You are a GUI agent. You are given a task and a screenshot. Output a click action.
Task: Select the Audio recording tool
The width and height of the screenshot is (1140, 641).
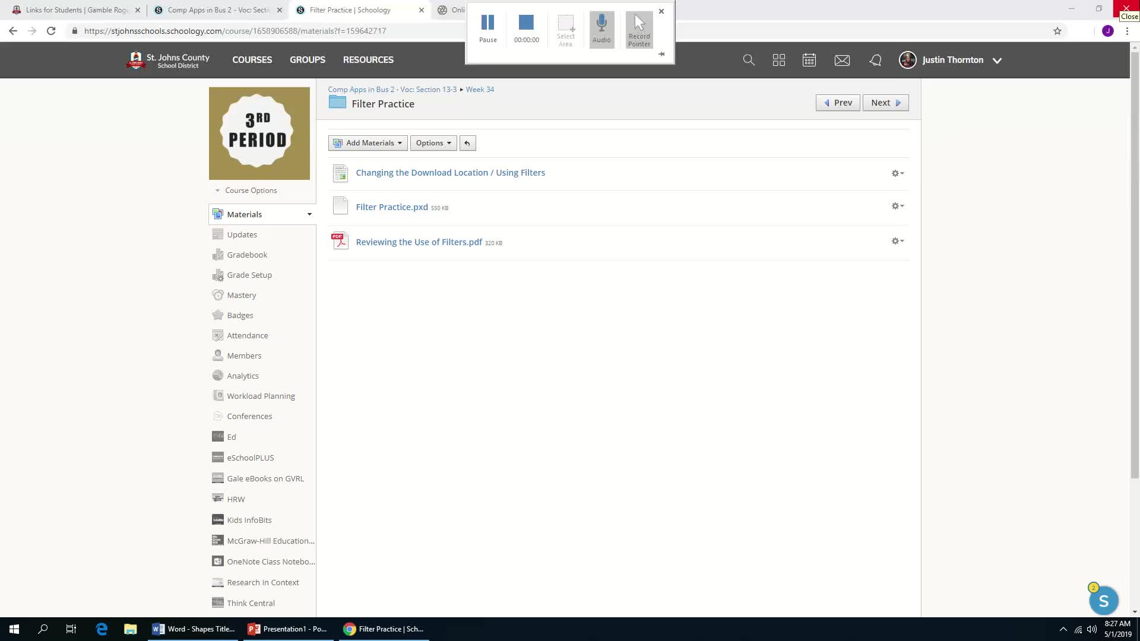click(x=602, y=27)
